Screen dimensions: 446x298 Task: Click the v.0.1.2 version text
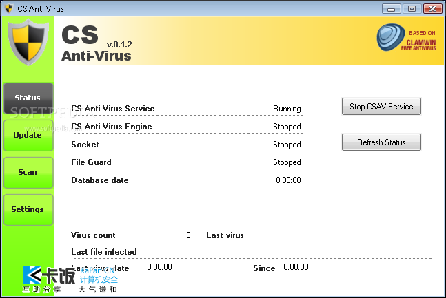click(119, 45)
